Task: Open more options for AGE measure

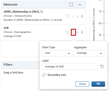Action: [x=73, y=32]
